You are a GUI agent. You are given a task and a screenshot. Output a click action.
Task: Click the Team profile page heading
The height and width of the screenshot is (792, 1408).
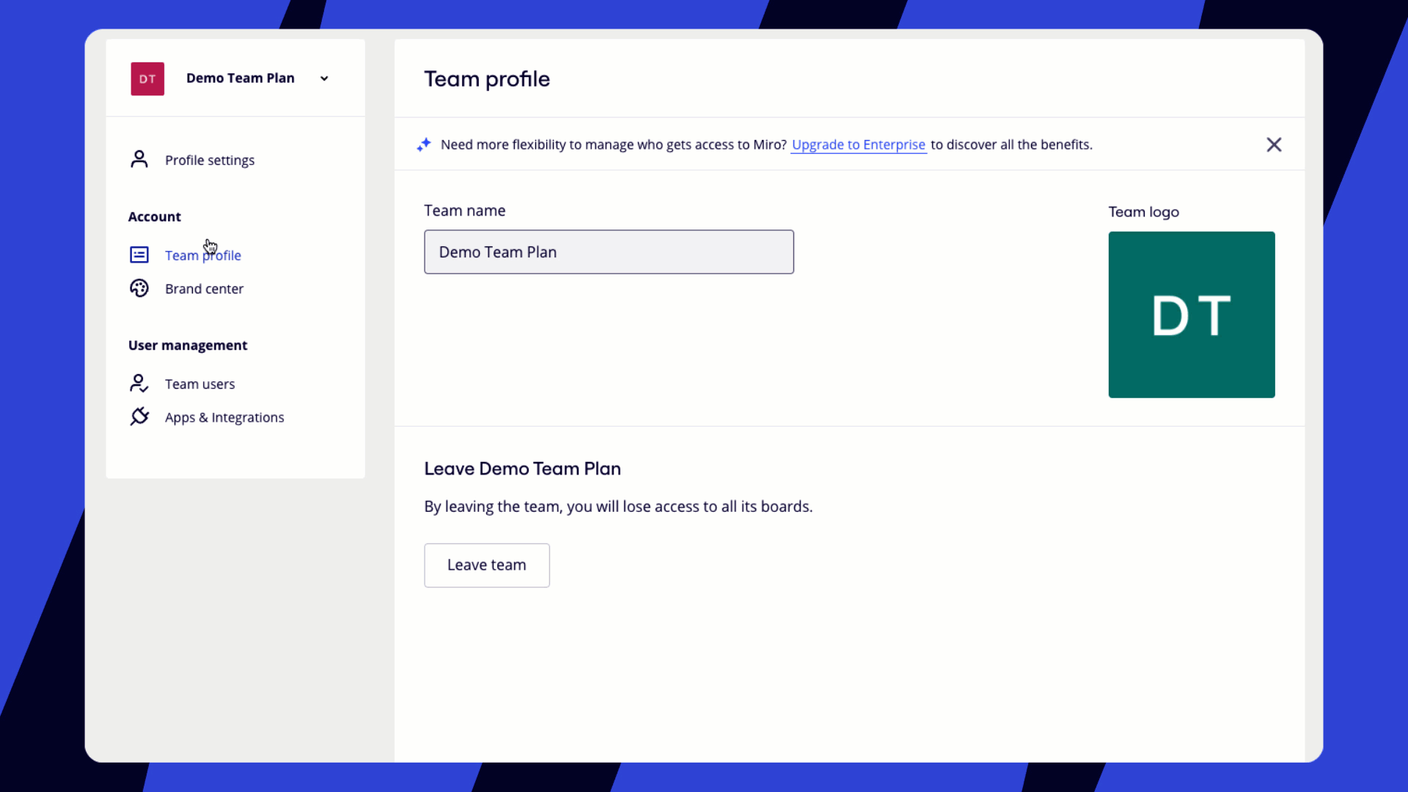[x=487, y=78]
